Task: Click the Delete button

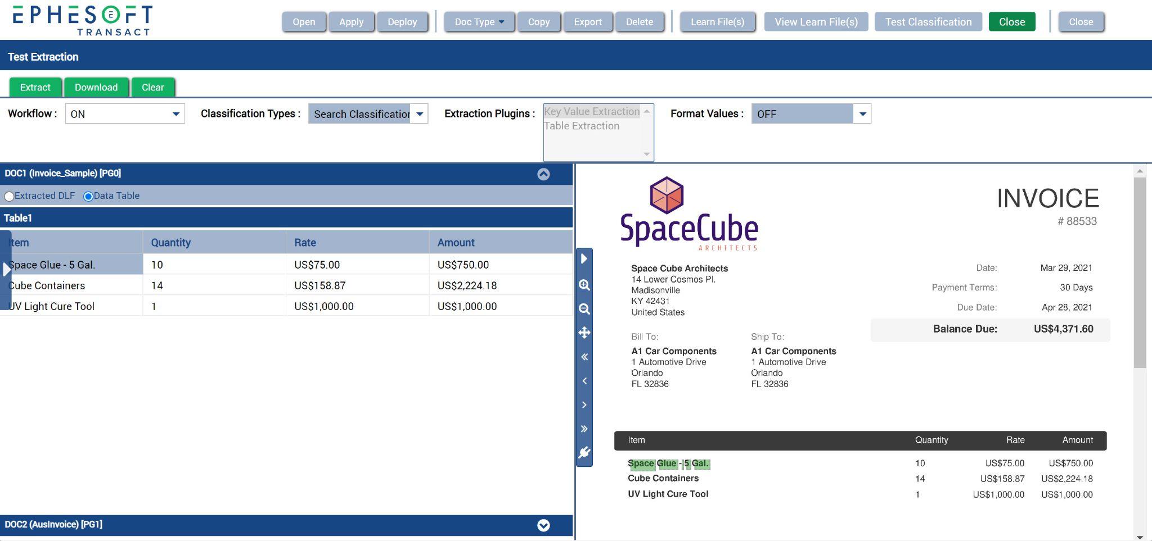Action: click(640, 22)
